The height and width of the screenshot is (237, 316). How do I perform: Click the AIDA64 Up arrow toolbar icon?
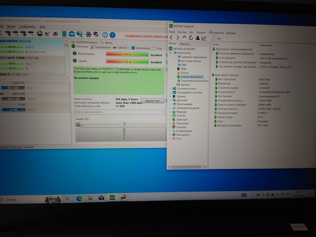coord(184,38)
